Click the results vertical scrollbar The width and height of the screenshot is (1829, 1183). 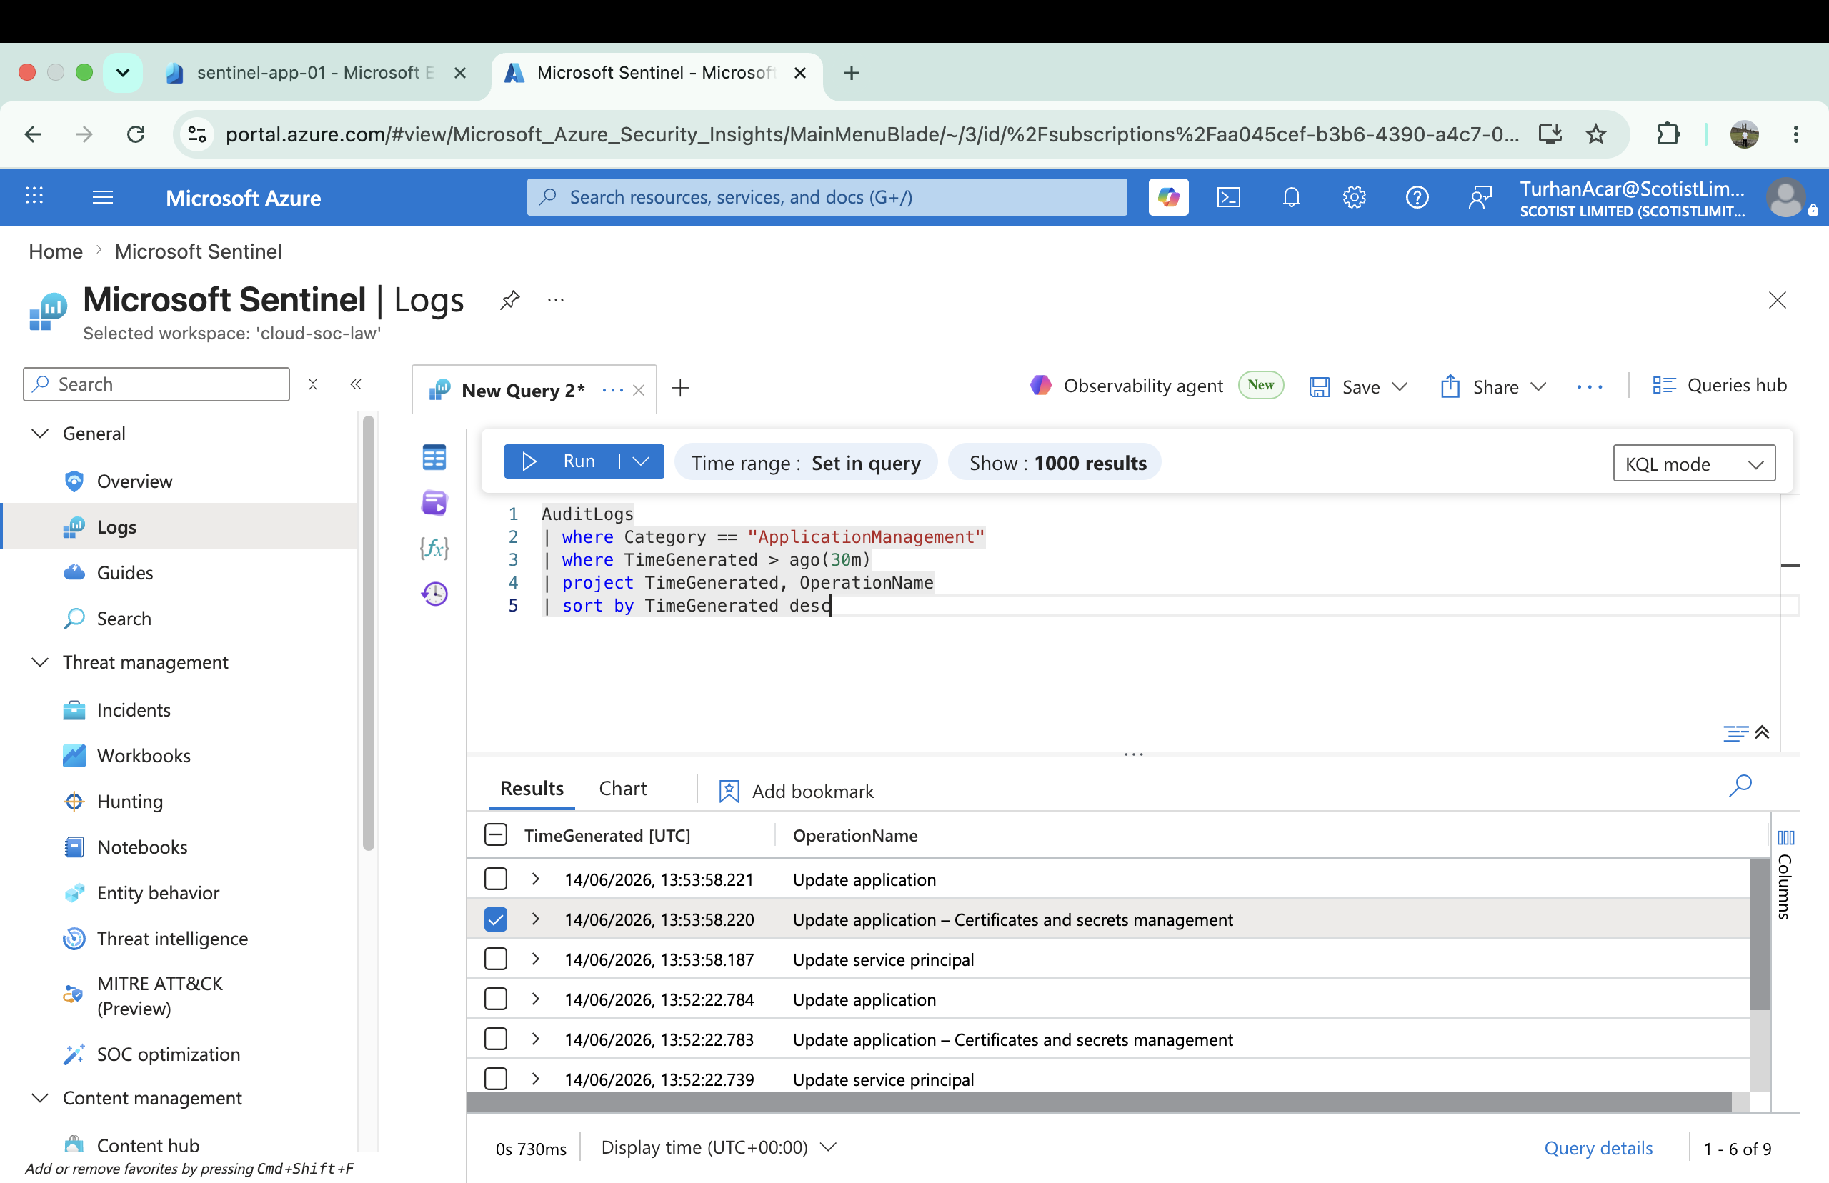[x=1760, y=934]
